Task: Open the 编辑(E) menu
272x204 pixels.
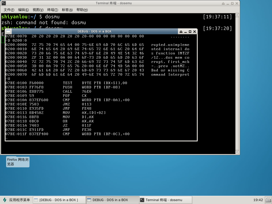Action: [23, 10]
